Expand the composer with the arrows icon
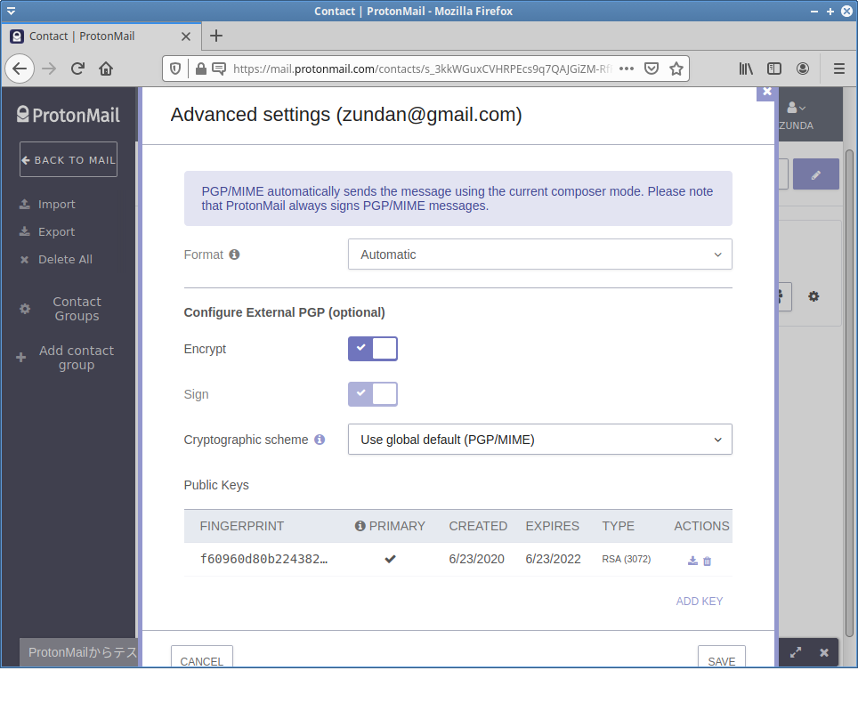Viewport: 858px width, 719px height. point(796,652)
